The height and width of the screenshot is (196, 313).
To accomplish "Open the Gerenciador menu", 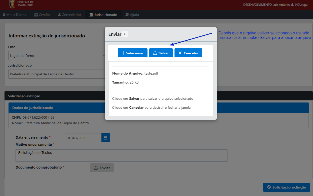I will [x=69, y=15].
